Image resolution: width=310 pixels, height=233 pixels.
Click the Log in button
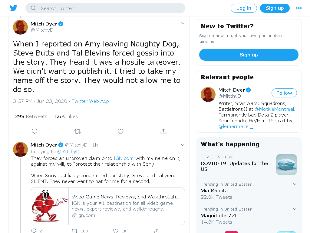(x=244, y=8)
